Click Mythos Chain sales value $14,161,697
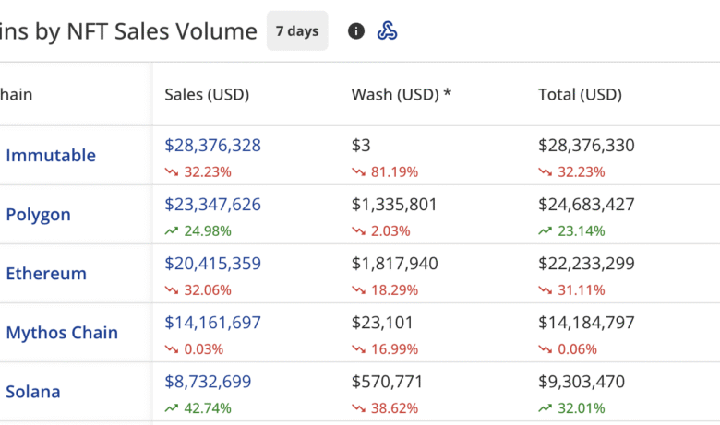The width and height of the screenshot is (720, 425). (x=212, y=323)
